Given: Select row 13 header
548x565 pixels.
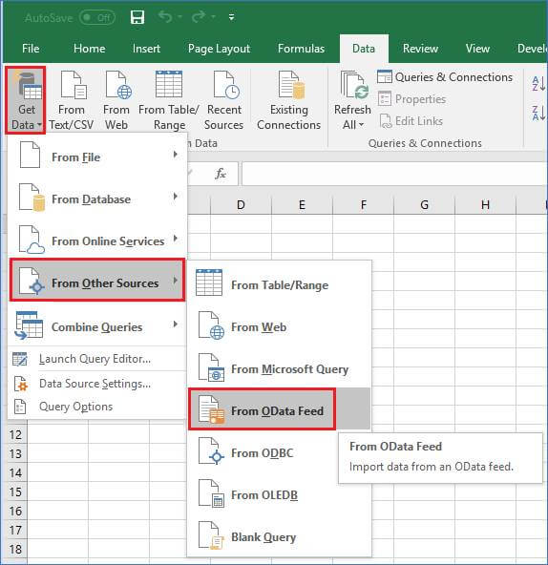Looking at the screenshot, I should (16, 453).
